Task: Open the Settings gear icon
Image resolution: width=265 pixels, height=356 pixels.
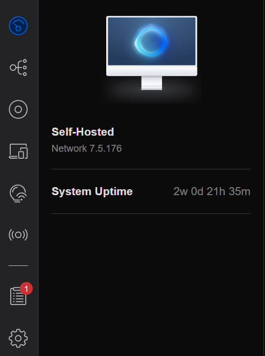Action: click(18, 338)
